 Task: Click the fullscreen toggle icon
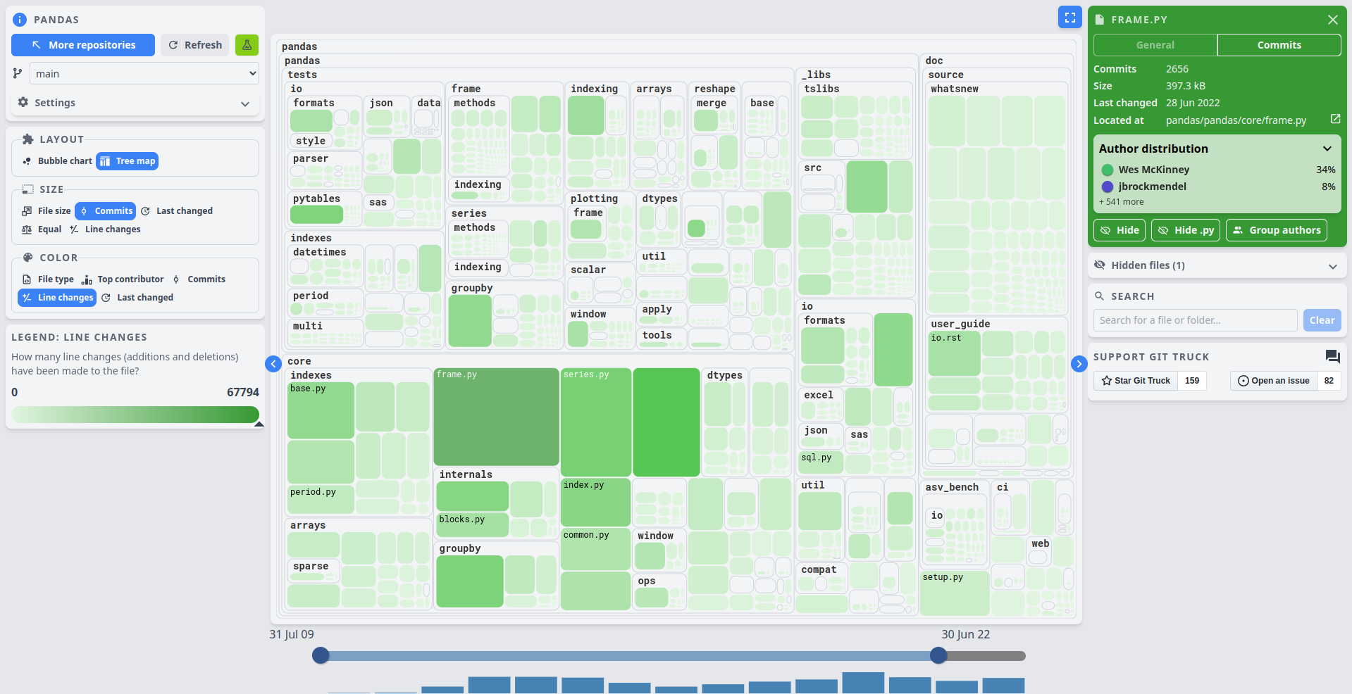pos(1069,18)
